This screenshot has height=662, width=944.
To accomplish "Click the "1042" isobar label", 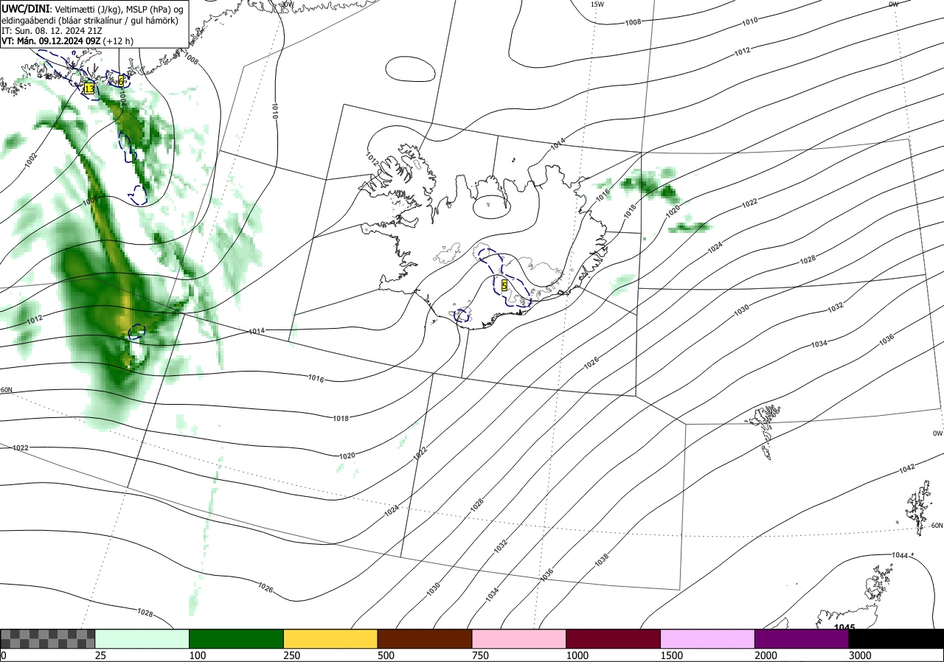I will (907, 468).
